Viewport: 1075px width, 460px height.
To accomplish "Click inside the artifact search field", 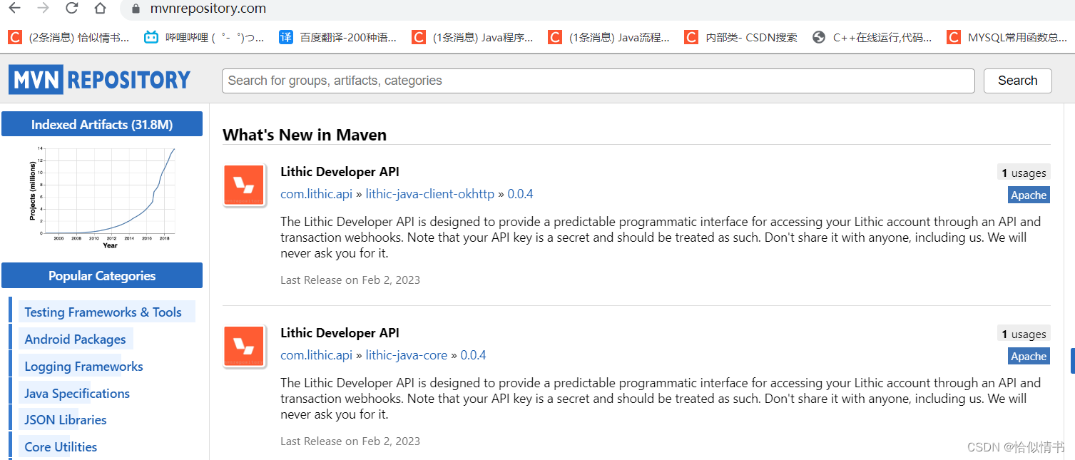I will [x=598, y=81].
